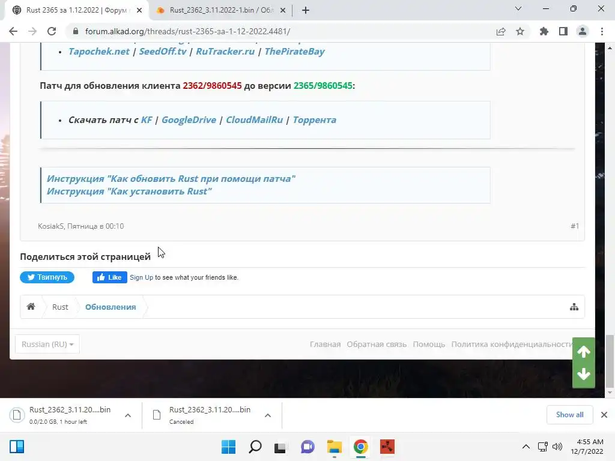615x461 pixels.
Task: Switch to the Rust 2365 forum tab
Action: pos(76,10)
